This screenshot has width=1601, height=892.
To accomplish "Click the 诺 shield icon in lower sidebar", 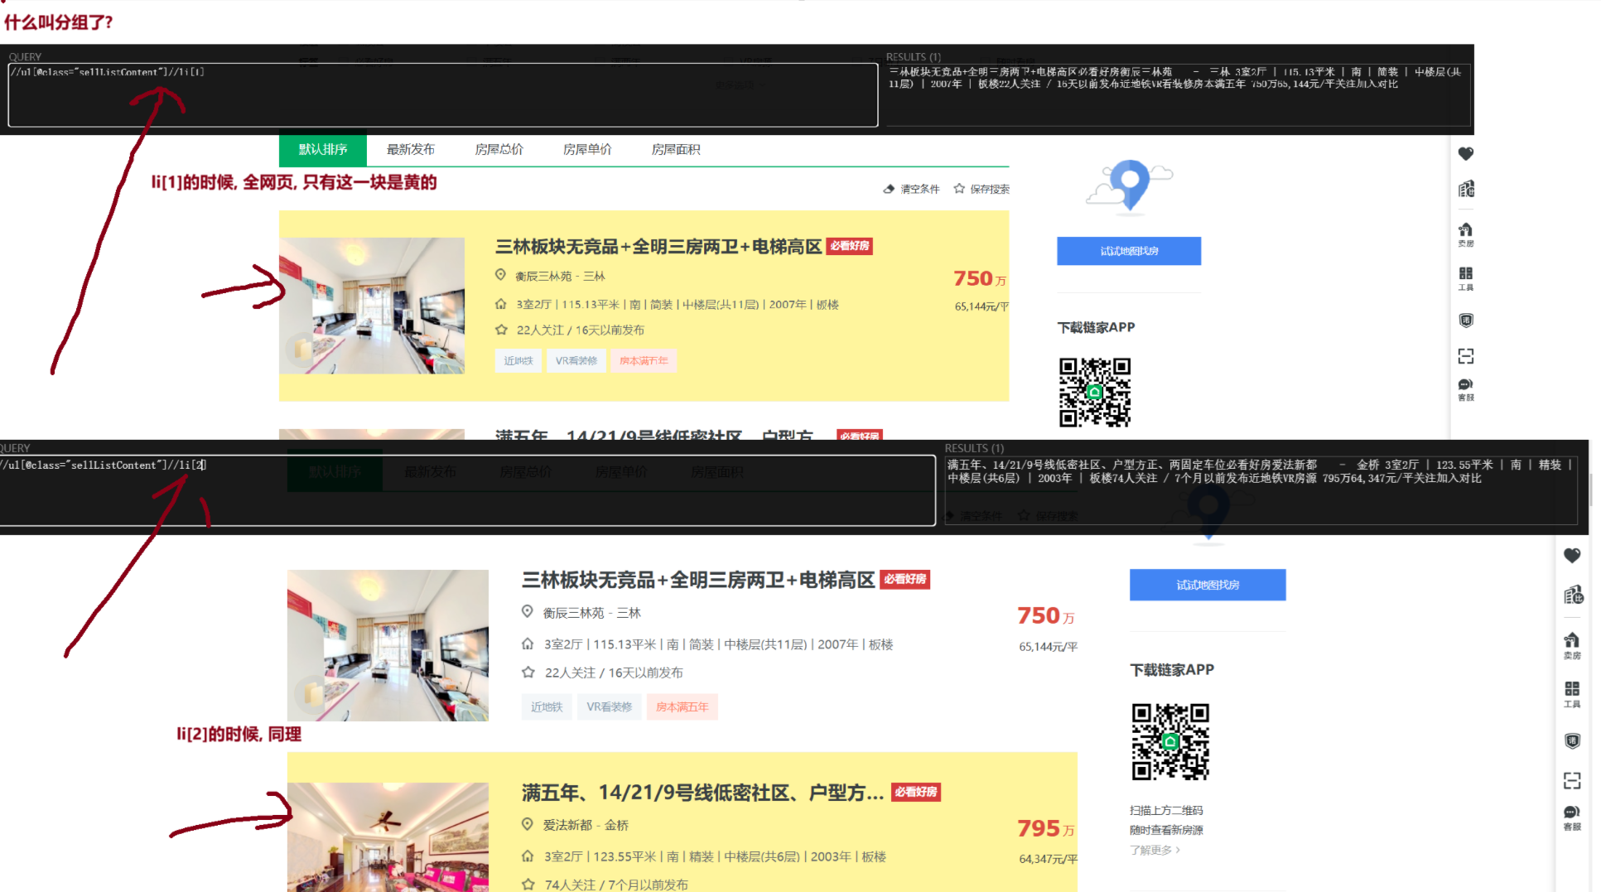I will tap(1571, 741).
